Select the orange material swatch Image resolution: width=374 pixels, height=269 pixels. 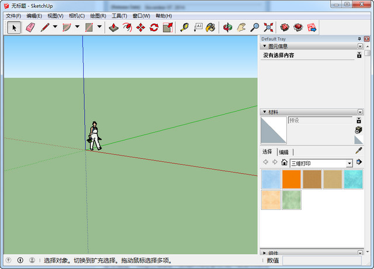tap(292, 180)
